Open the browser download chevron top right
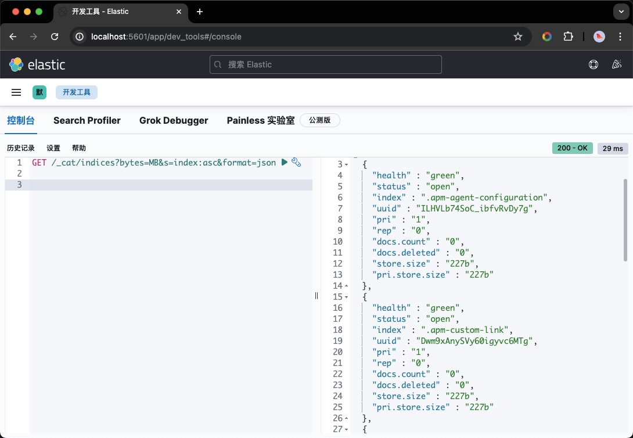The width and height of the screenshot is (633, 438). pyautogui.click(x=621, y=12)
